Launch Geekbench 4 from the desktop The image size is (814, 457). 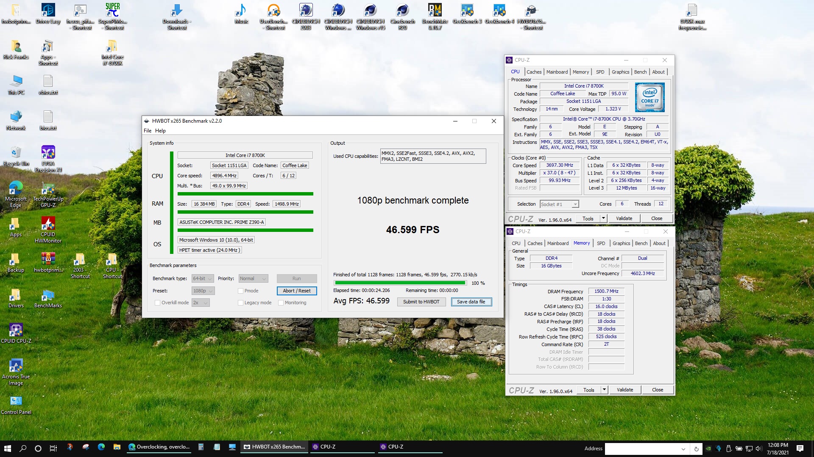[x=499, y=14]
